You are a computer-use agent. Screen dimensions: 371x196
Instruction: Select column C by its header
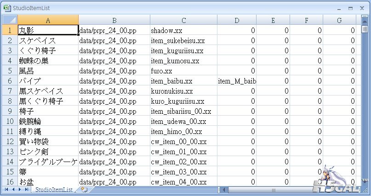click(183, 20)
